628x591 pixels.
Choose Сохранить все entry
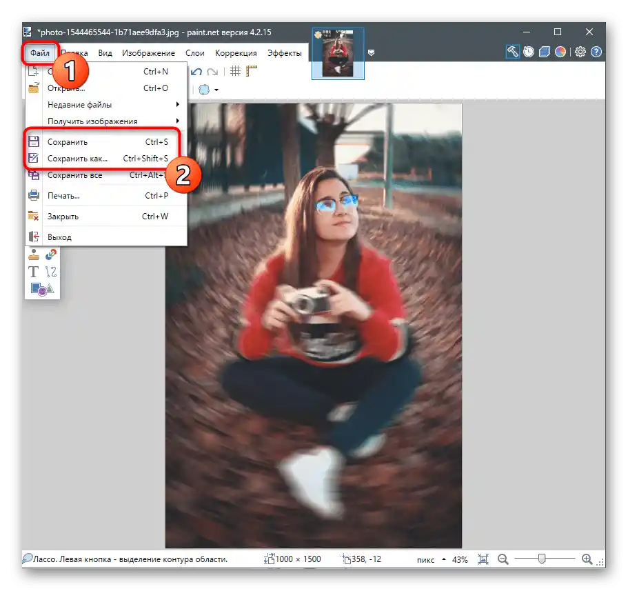106,175
